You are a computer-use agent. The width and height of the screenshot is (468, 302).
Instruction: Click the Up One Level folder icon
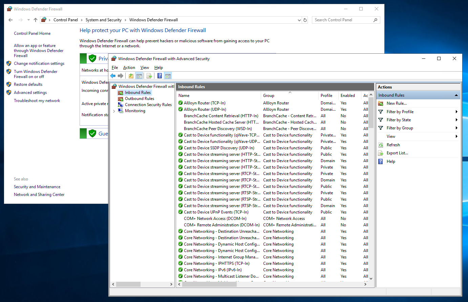[131, 76]
